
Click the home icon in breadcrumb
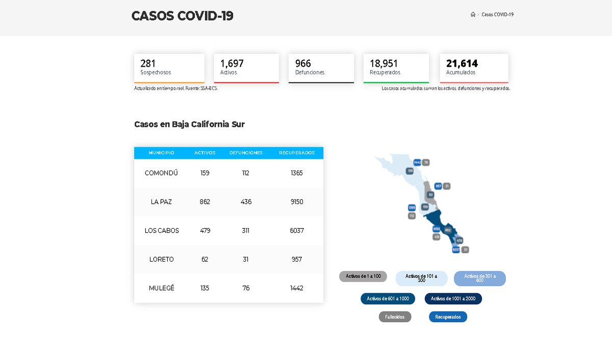pos(473,15)
